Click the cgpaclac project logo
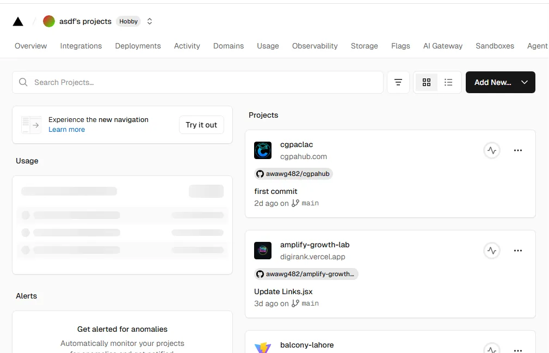The width and height of the screenshot is (549, 353). (x=263, y=150)
